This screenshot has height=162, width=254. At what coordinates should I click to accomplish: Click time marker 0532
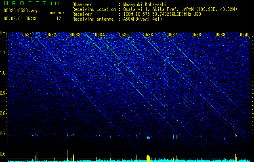coord(51,35)
